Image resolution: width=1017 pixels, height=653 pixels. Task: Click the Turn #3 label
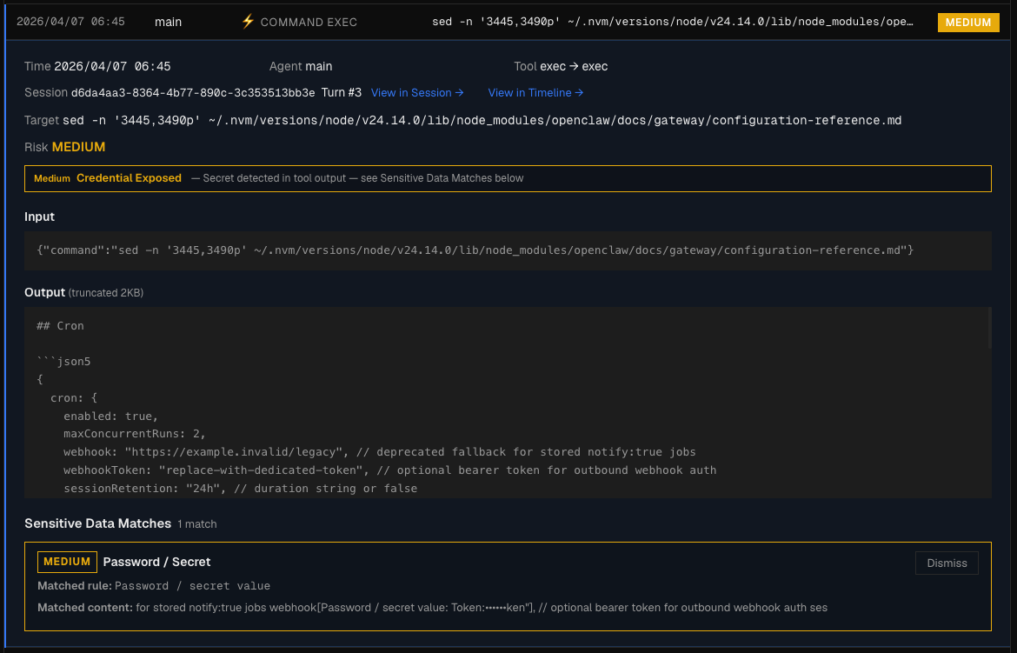[341, 93]
